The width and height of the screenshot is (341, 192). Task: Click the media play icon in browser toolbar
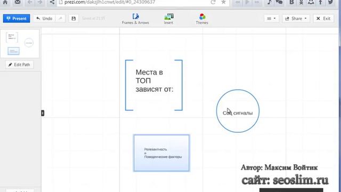247,2
